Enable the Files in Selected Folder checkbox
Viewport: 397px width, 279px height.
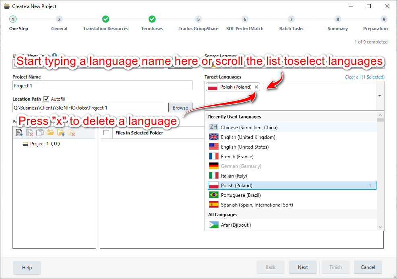(107, 133)
